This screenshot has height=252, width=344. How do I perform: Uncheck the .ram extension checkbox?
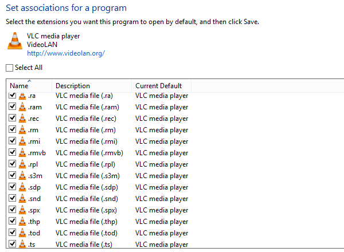pyautogui.click(x=12, y=107)
